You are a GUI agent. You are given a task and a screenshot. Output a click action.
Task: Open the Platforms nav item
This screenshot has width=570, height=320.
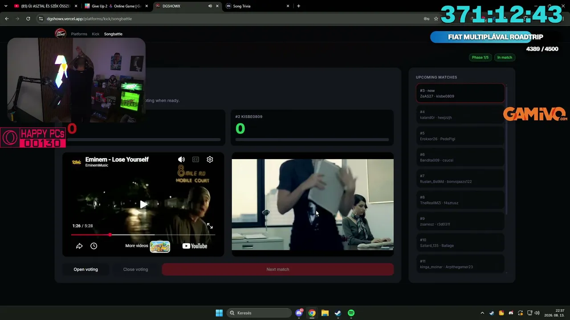point(79,34)
